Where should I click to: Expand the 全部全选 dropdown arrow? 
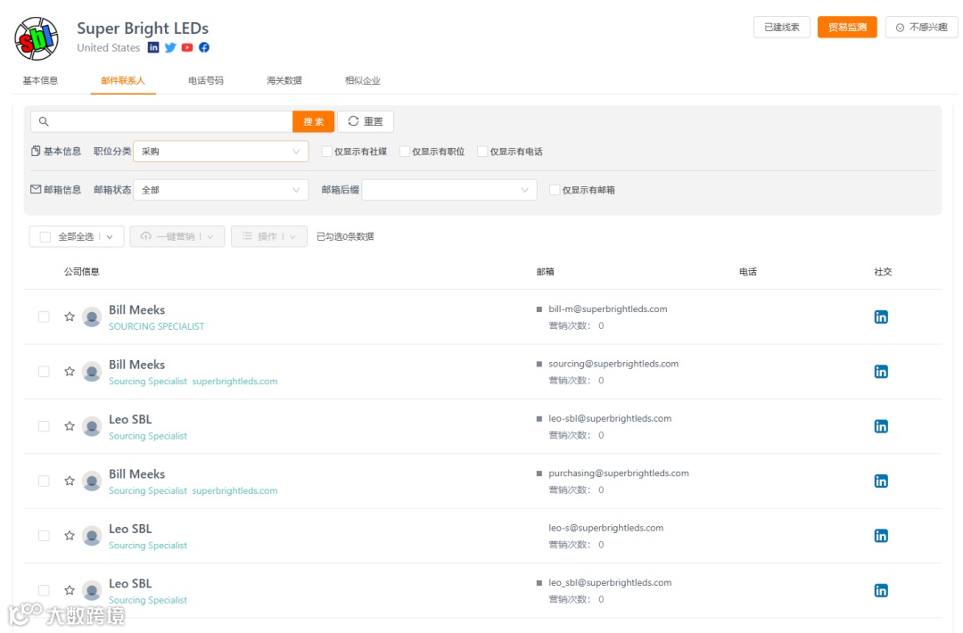(110, 237)
